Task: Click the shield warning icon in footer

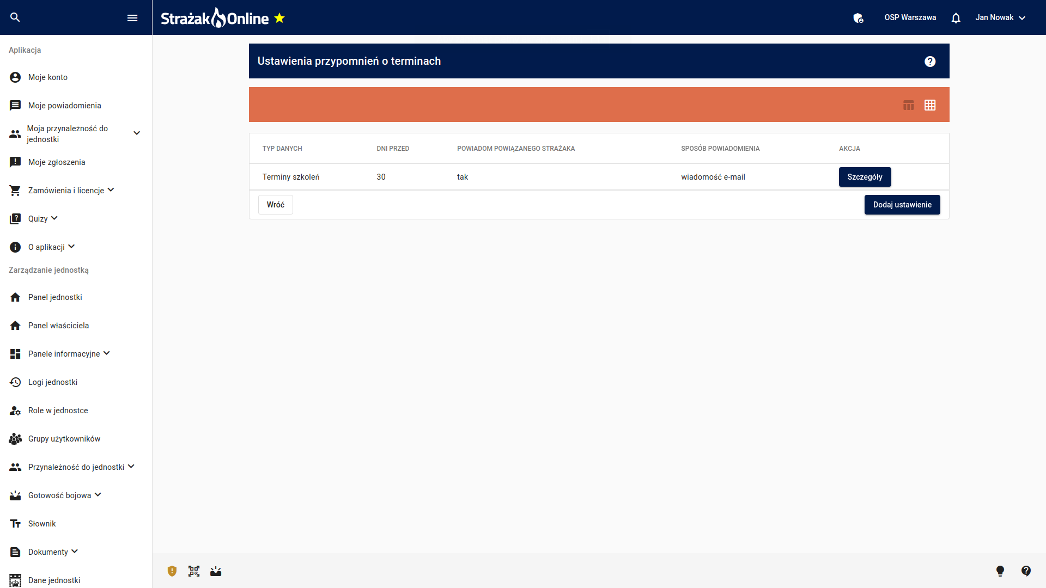Action: [172, 571]
